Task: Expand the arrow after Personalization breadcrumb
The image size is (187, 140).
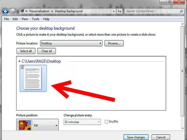Action: [52, 11]
